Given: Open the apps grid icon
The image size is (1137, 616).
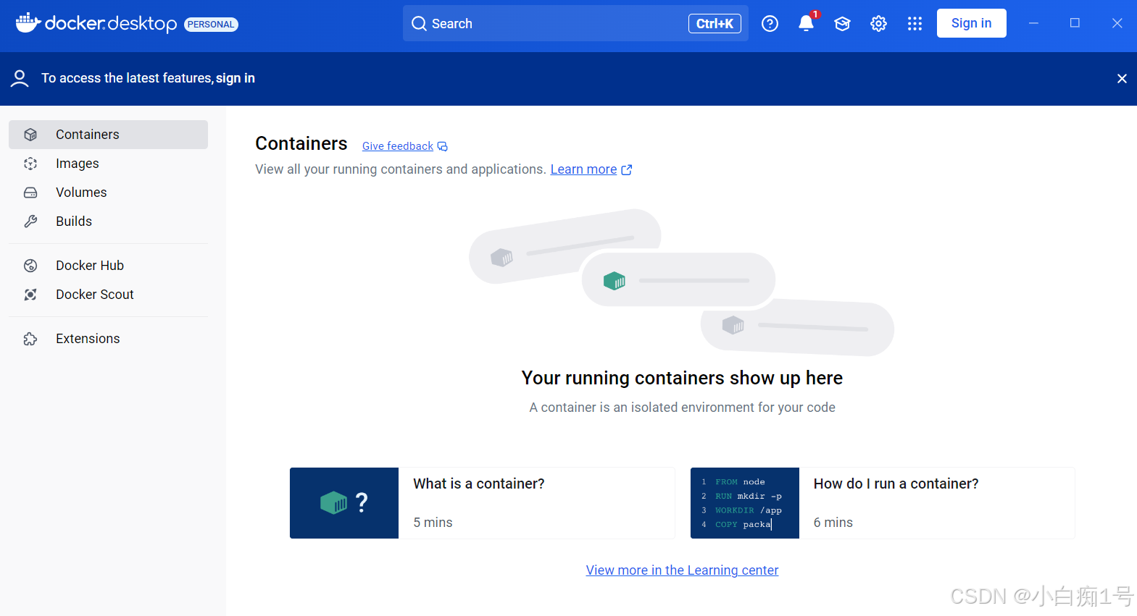Looking at the screenshot, I should coord(915,24).
